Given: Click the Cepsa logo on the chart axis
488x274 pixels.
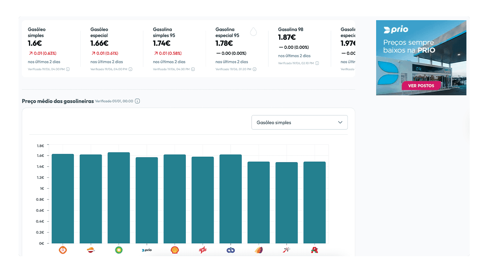Looking at the screenshot, I should tap(203, 250).
